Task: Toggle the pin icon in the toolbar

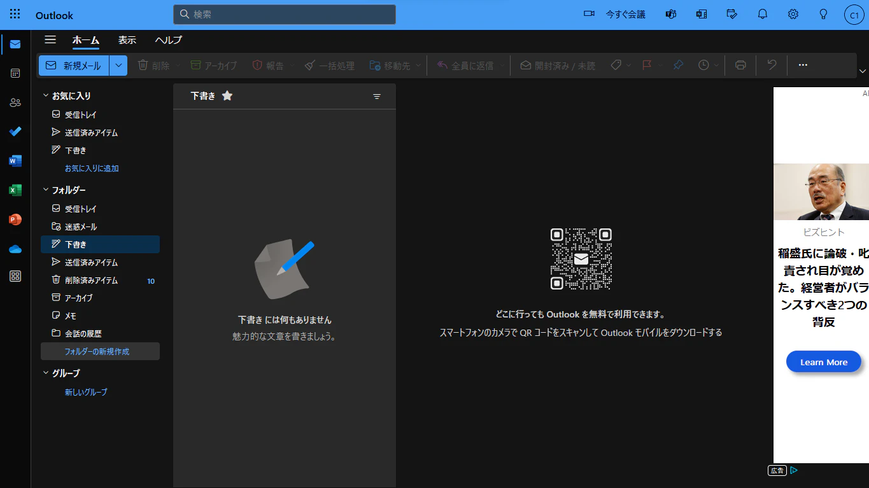Action: click(678, 66)
